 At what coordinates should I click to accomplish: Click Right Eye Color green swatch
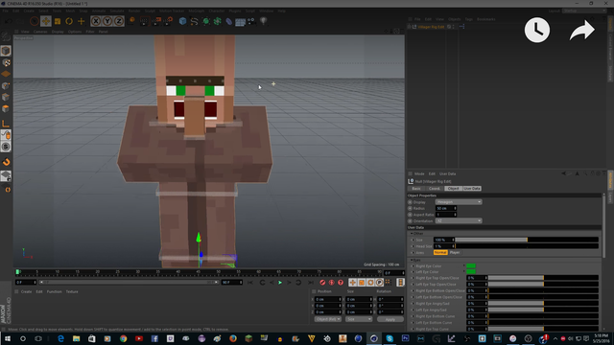pos(471,266)
